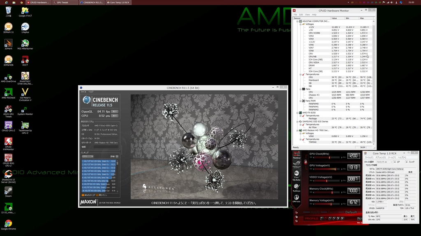Viewport: 421px width, 236px height.
Task: Switch to the CINEBENCH taskbar button
Action: click(x=92, y=2)
